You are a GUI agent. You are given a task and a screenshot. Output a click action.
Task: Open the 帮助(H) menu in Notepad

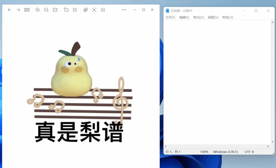coord(228,17)
